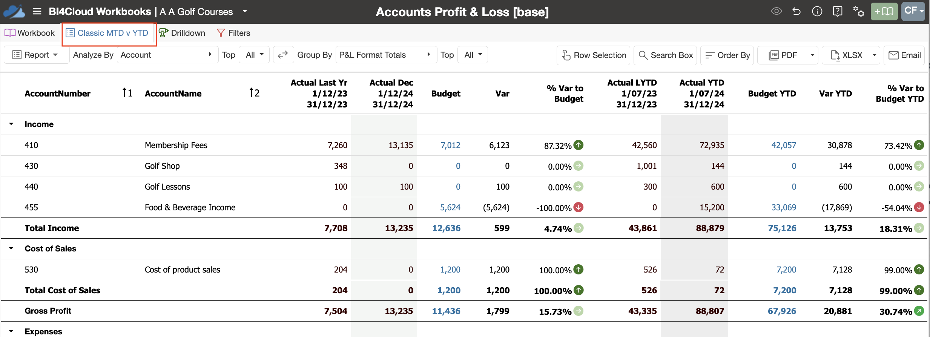Viewport: 930px width, 337px height.
Task: Open the Top All dropdown beside Group By
Action: [473, 55]
